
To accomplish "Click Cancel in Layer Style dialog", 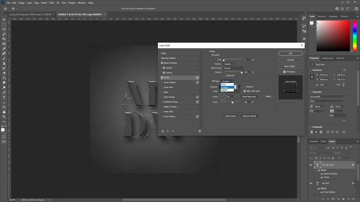I will pyautogui.click(x=290, y=60).
